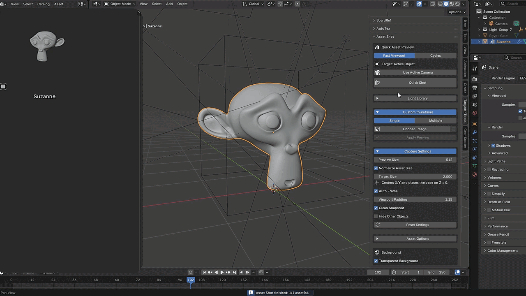The height and width of the screenshot is (296, 526).
Task: Expand the AutoTex panel
Action: [415, 28]
